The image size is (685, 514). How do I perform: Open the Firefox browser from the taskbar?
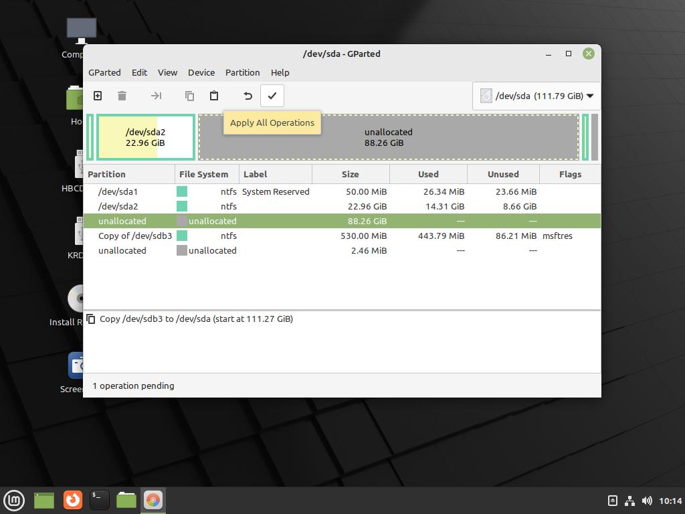point(72,499)
